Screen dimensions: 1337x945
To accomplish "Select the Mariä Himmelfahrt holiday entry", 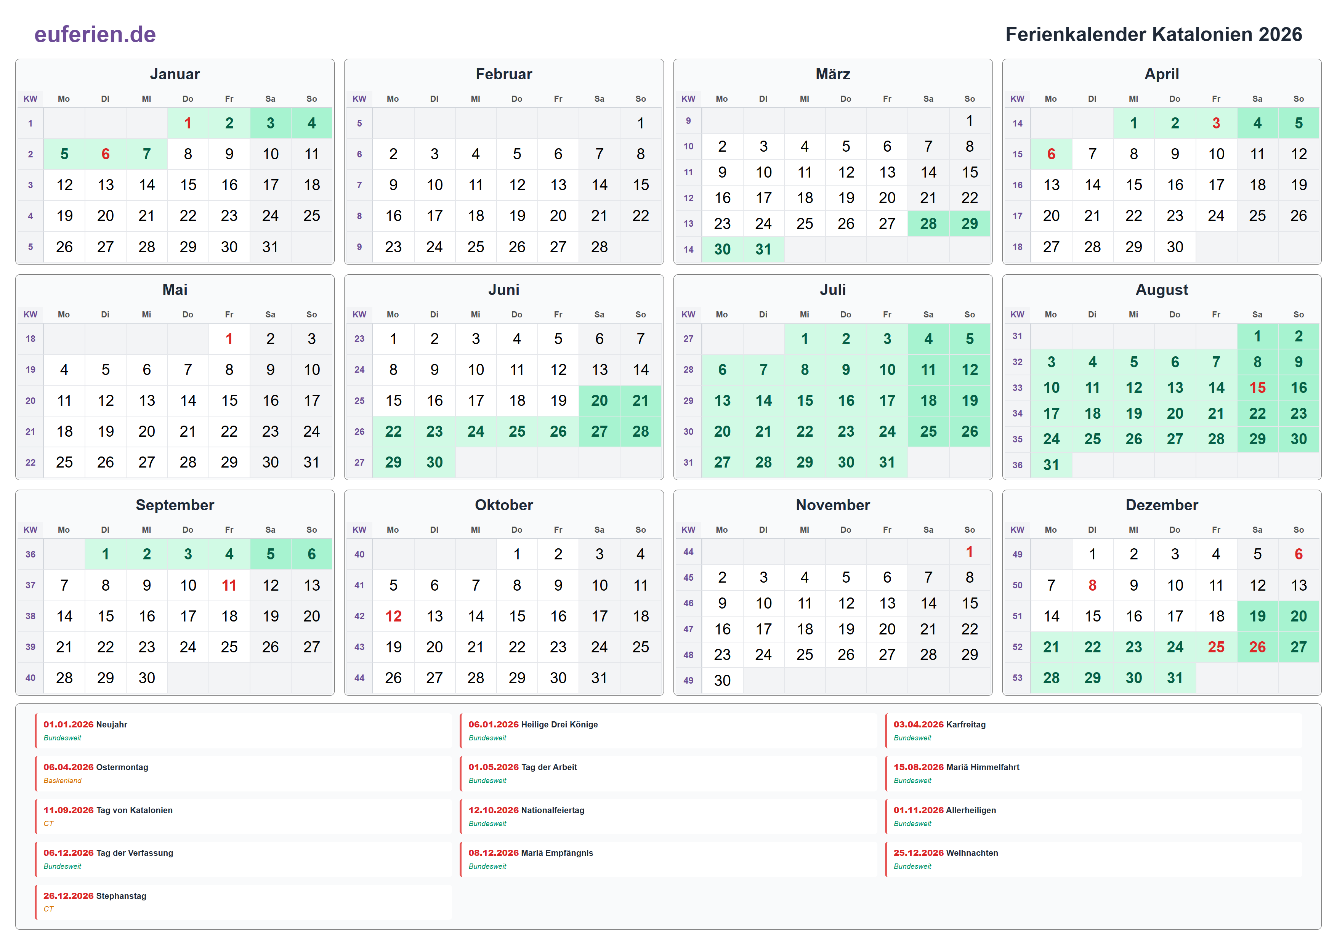I will [1093, 773].
